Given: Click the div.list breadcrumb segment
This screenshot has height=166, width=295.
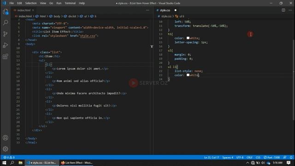Looking at the screenshot, I should (70, 17).
